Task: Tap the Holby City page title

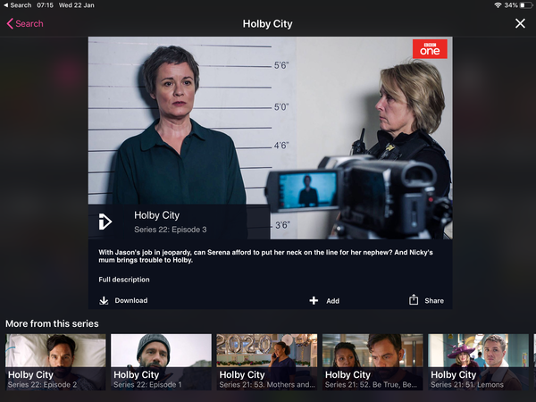Action: (x=268, y=23)
